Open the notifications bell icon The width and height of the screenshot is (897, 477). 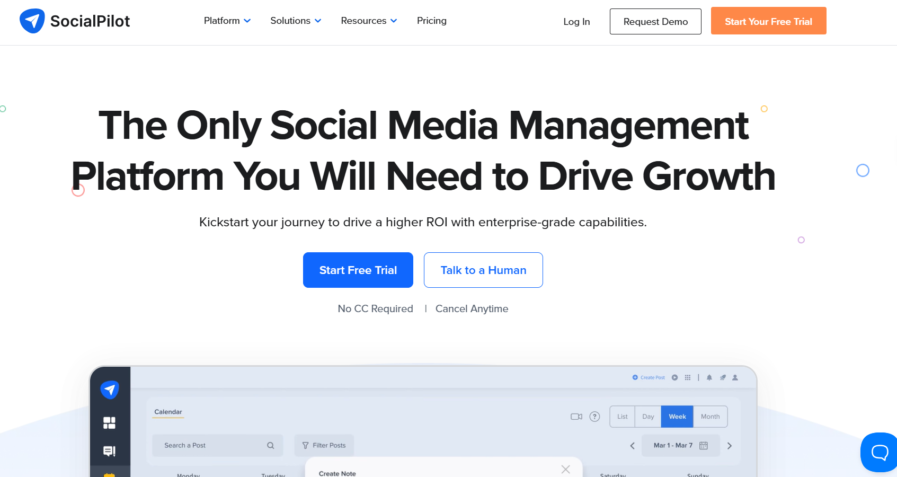pos(709,377)
